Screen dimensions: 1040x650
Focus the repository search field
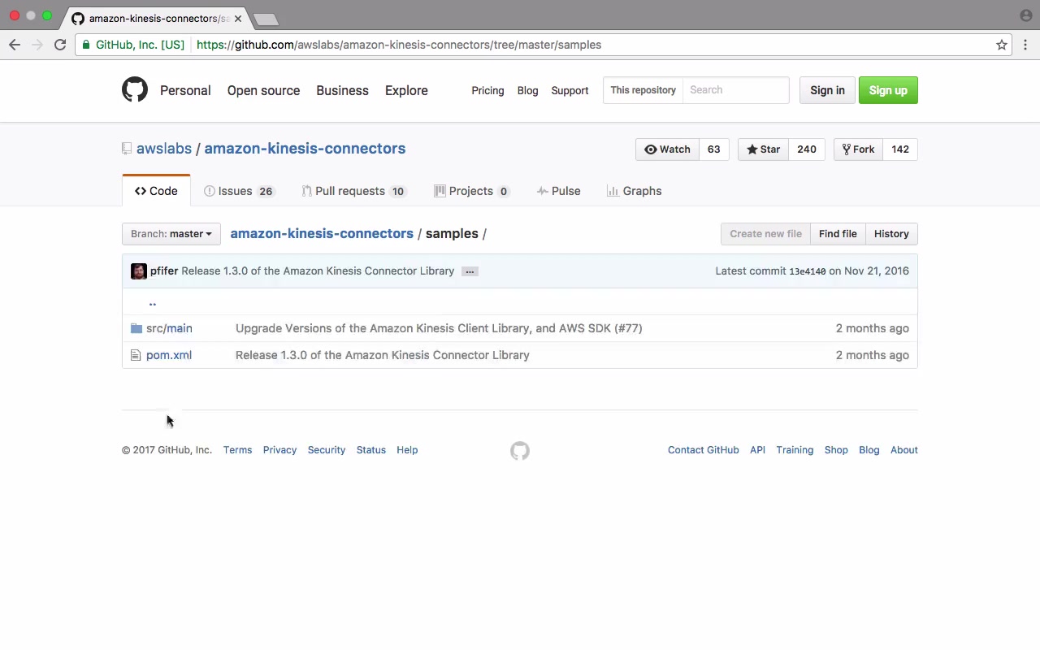[x=735, y=90]
